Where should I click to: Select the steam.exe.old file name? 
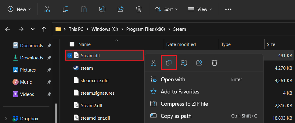tap(95, 80)
